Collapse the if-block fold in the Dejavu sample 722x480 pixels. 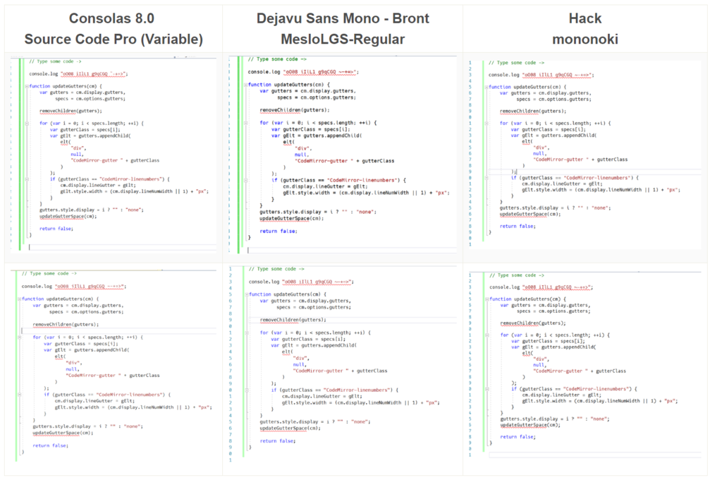(245, 181)
